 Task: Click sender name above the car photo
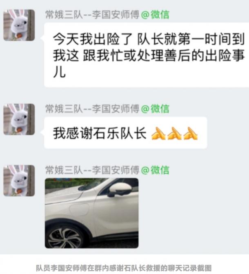[x=92, y=170]
